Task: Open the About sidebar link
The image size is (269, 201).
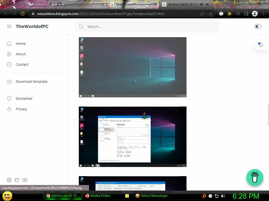Action: pos(20,54)
